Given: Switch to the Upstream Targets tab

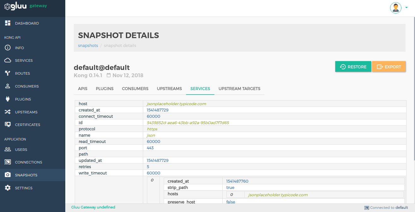Looking at the screenshot, I should (x=239, y=89).
